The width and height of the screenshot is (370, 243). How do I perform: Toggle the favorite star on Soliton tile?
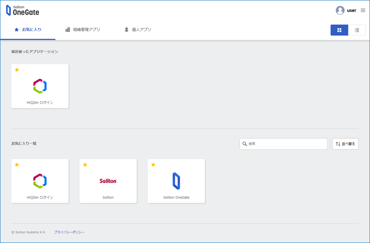pyautogui.click(x=85, y=165)
